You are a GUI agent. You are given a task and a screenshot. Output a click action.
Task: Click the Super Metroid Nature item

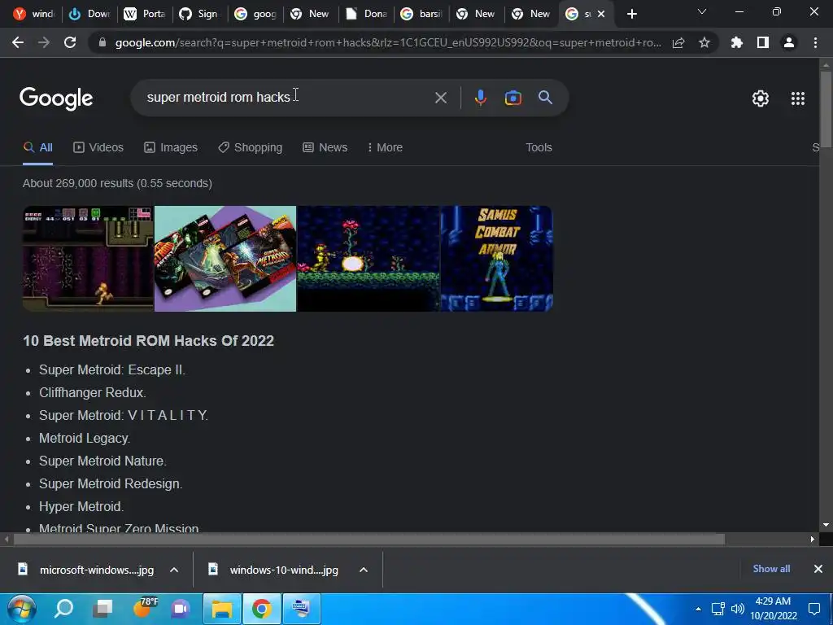pyautogui.click(x=102, y=461)
